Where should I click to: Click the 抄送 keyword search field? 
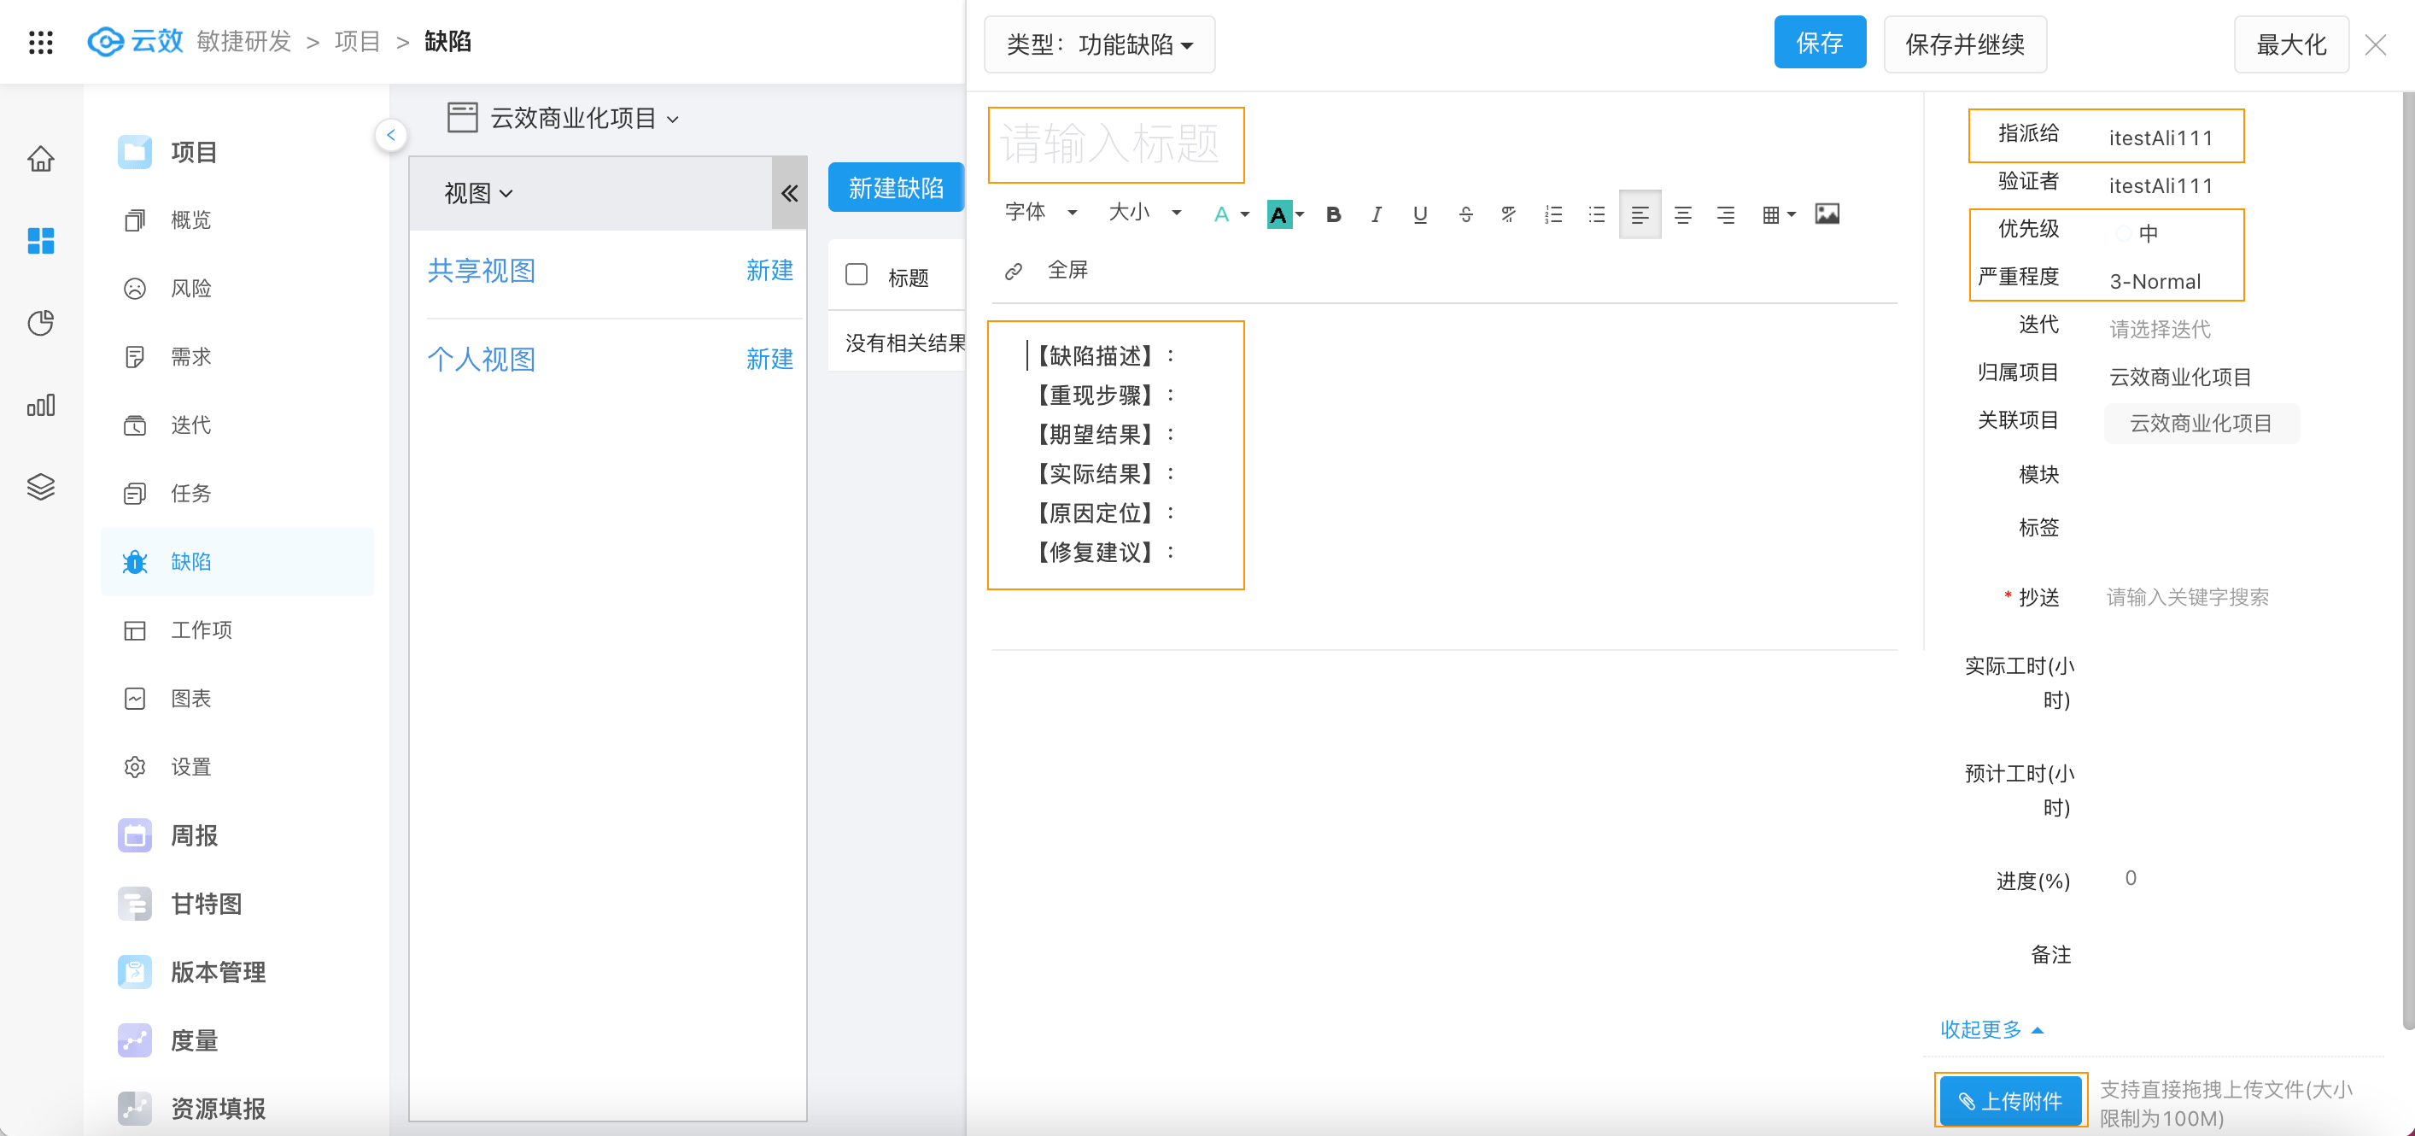(2188, 598)
